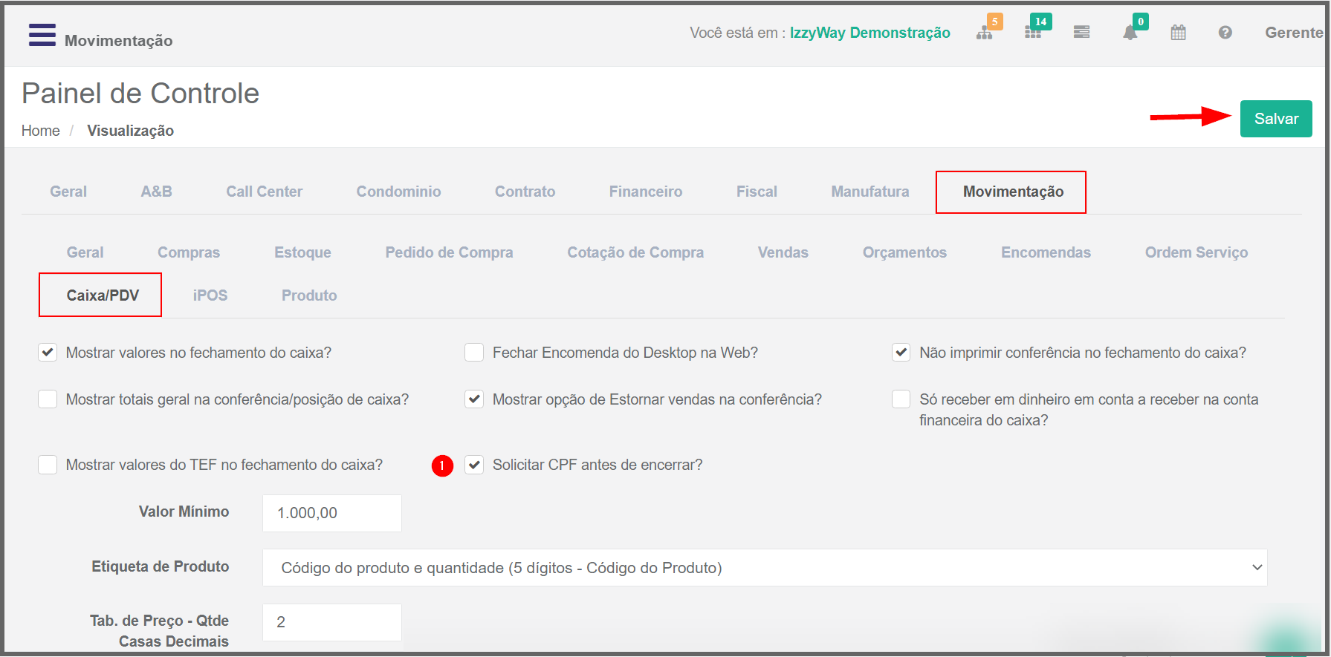
Task: Switch to the A&B tab
Action: pyautogui.click(x=157, y=192)
